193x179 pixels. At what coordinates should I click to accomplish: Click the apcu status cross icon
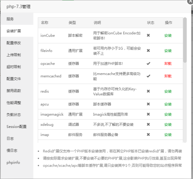tap(148, 104)
